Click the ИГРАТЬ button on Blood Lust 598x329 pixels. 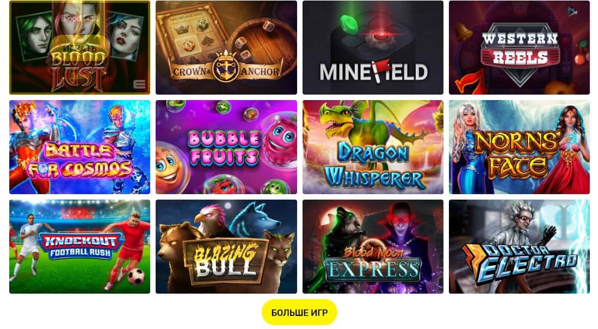coord(79,48)
